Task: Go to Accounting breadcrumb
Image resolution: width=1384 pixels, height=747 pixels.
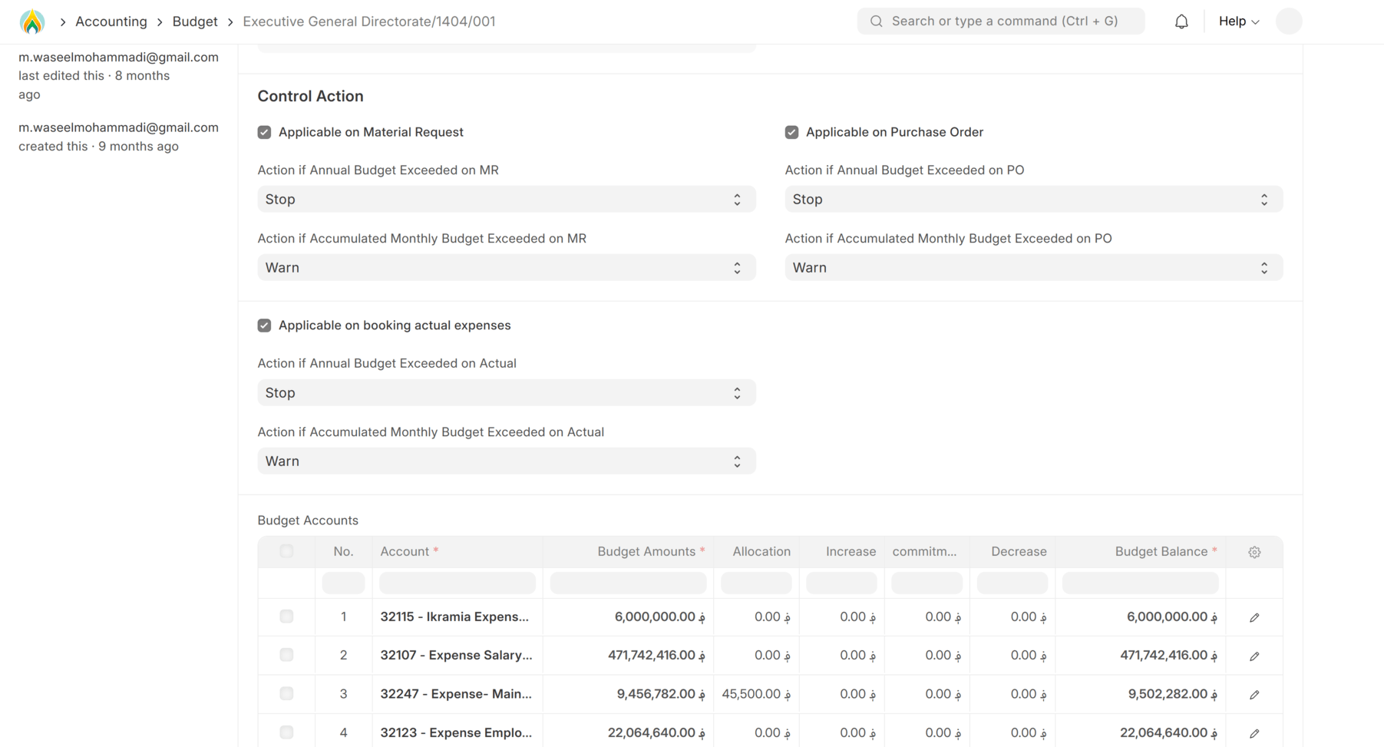Action: [111, 21]
